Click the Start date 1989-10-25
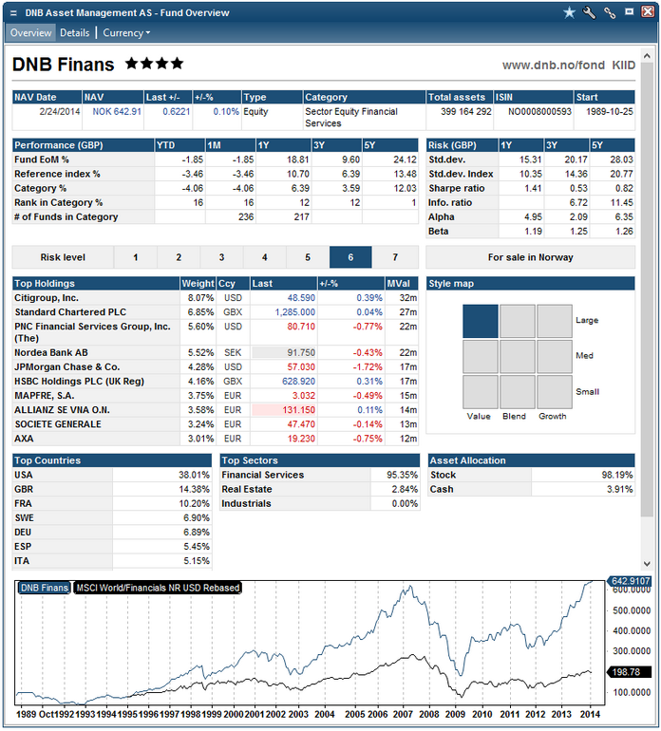This screenshot has width=661, height=731. coord(609,111)
